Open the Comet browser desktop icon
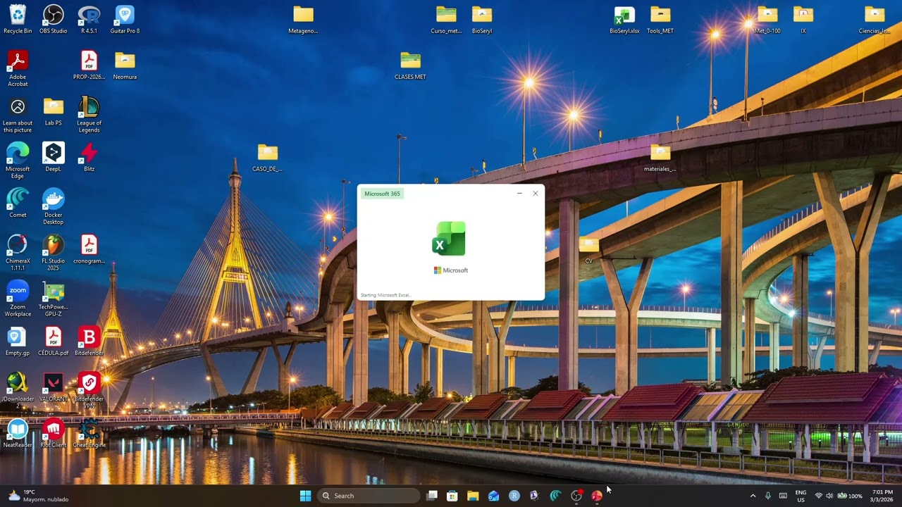Screen dimensions: 902x507 click(x=18, y=203)
